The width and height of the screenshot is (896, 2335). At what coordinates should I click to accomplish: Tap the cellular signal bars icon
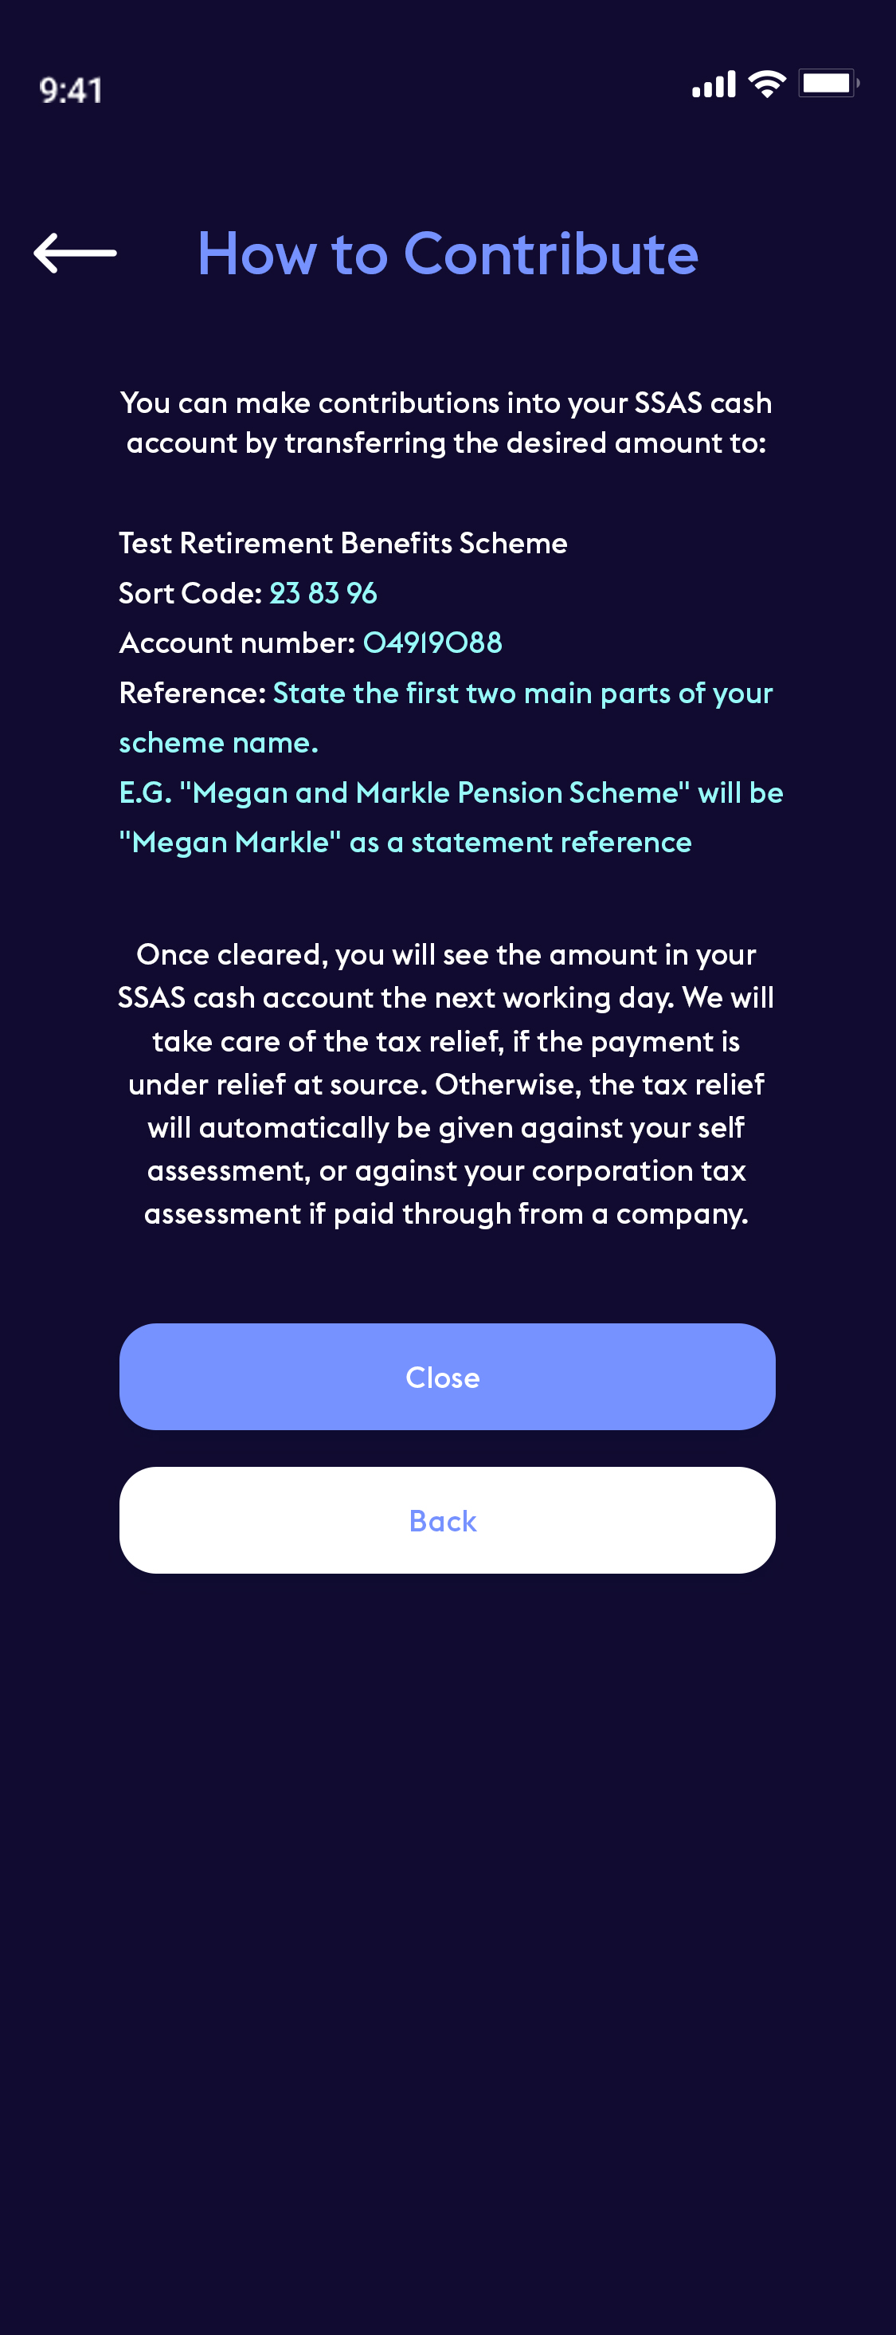714,85
